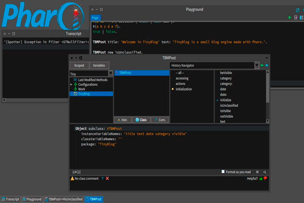
Task: Expand the Configurations tree node
Action: (x=71, y=85)
